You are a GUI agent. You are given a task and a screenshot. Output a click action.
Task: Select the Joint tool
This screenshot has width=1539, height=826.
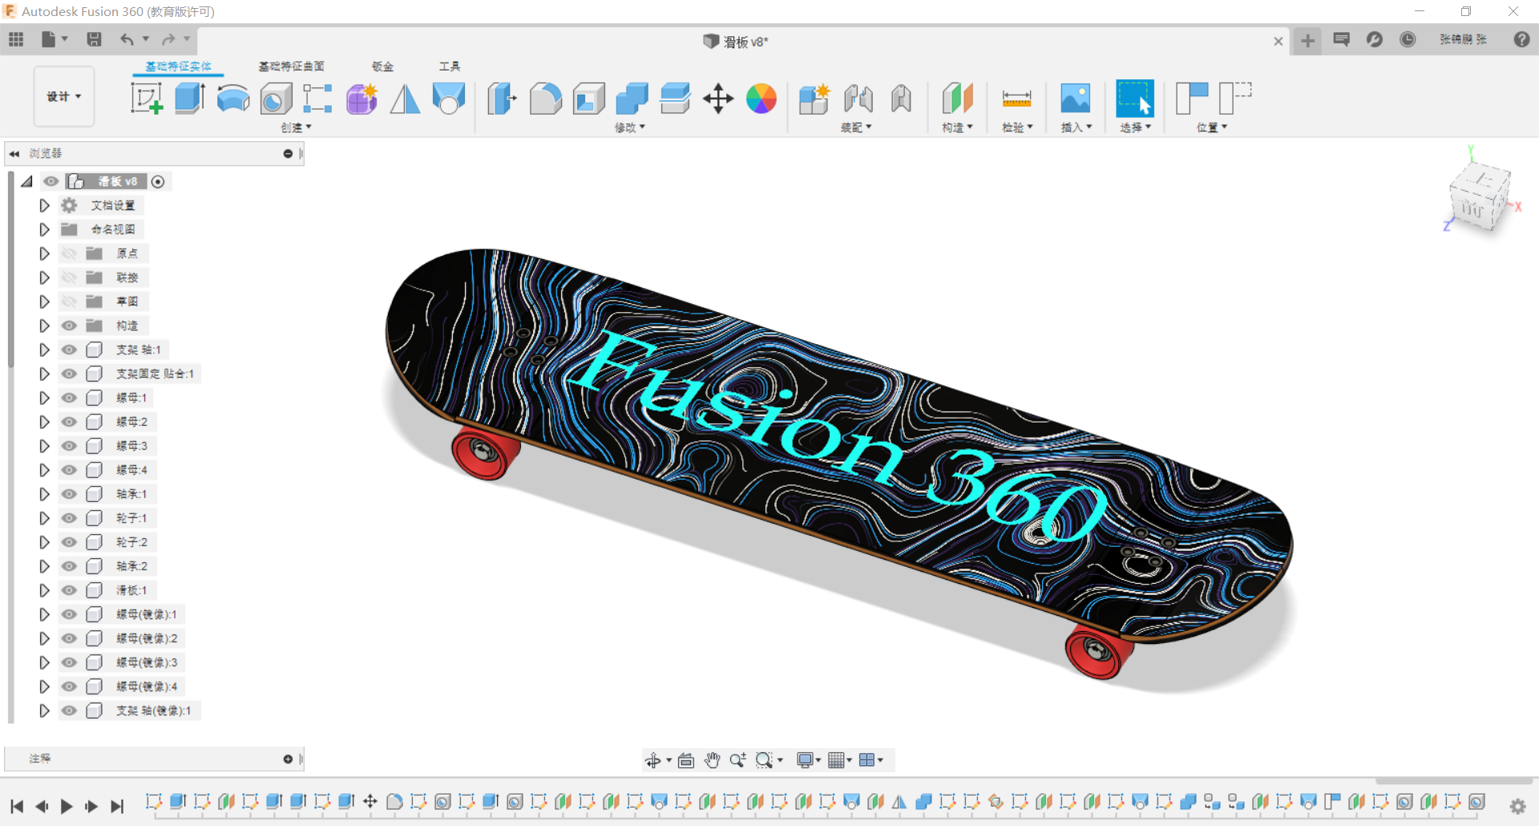(x=858, y=99)
